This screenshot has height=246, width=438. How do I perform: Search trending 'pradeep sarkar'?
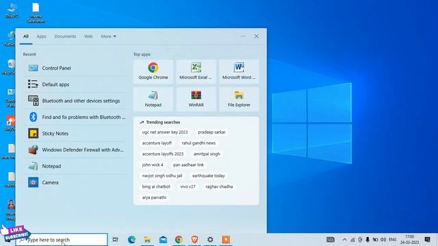tap(211, 132)
